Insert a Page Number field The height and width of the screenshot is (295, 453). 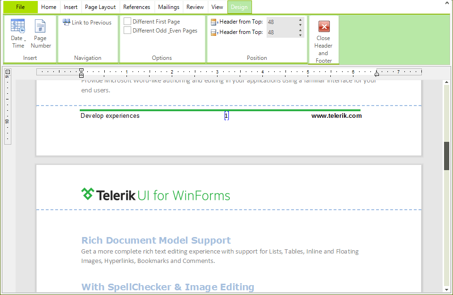point(41,33)
